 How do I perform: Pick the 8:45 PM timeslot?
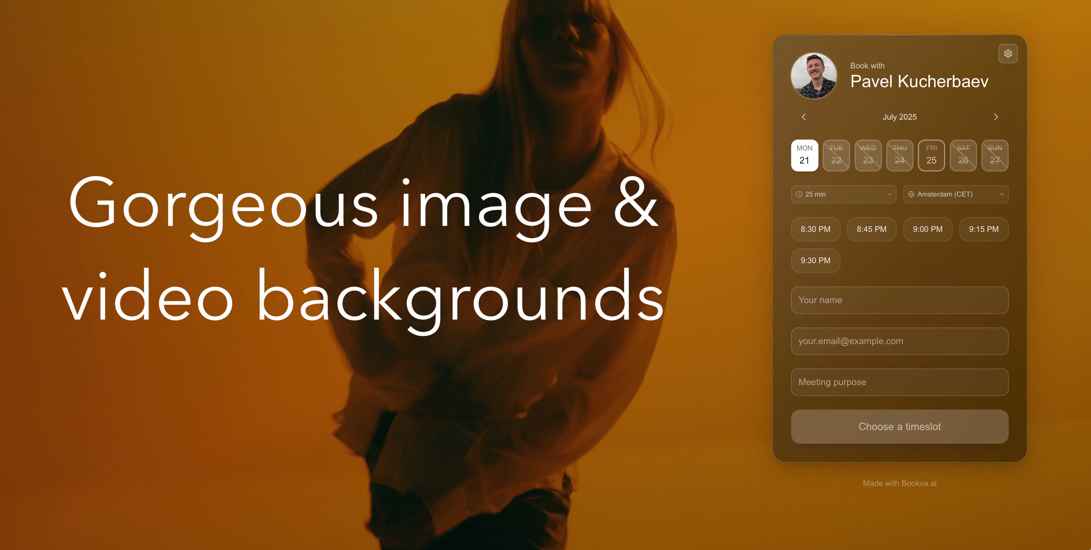[871, 229]
